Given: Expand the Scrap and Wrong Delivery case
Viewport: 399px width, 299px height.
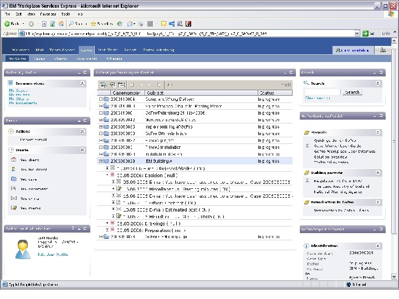Looking at the screenshot, I should [x=100, y=99].
